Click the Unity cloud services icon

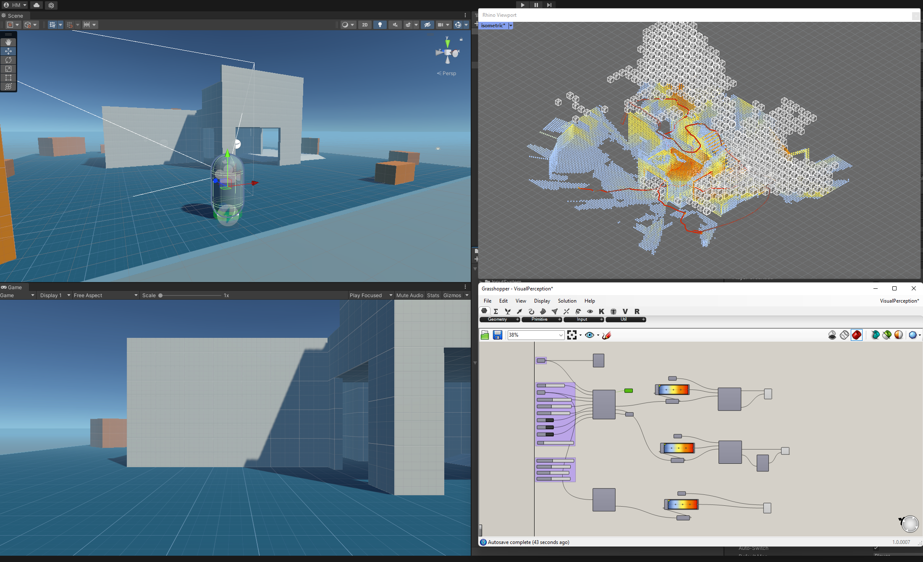tap(37, 5)
